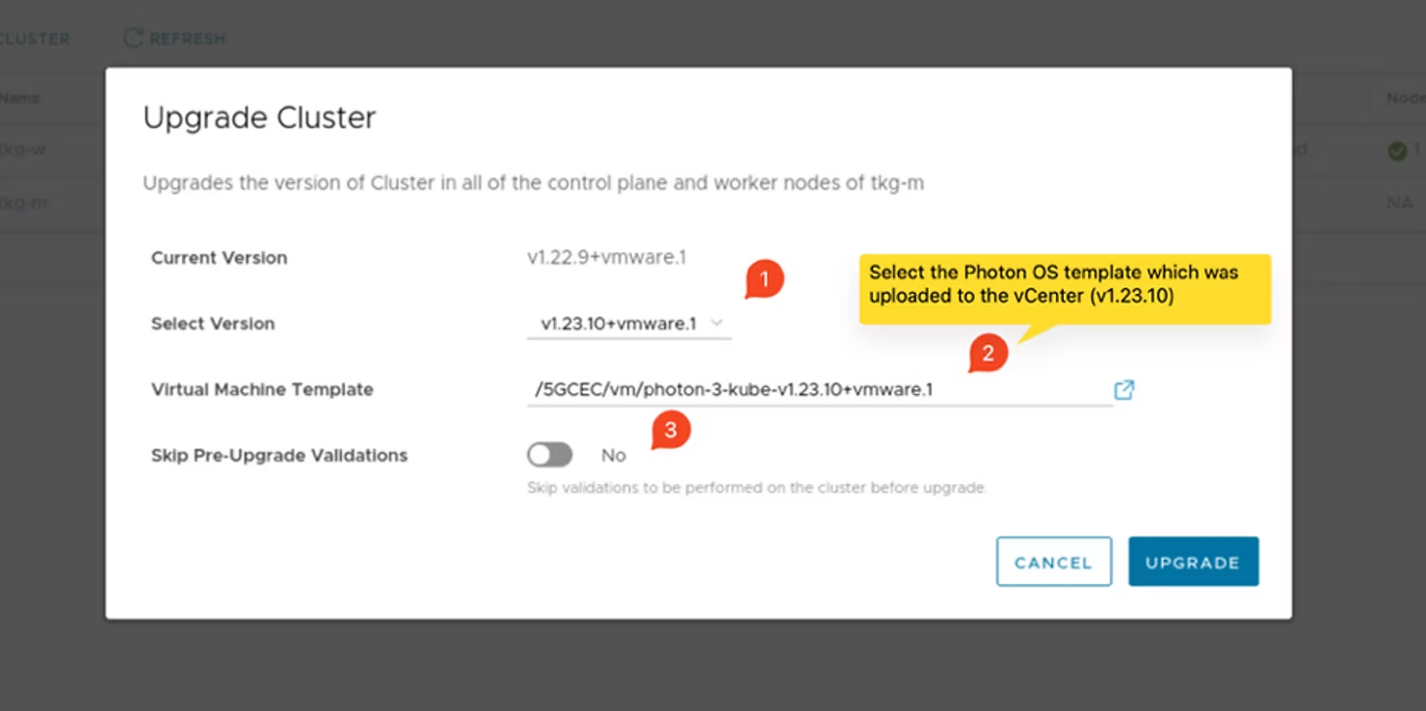Click the Name column header
1426x711 pixels.
[x=20, y=98]
